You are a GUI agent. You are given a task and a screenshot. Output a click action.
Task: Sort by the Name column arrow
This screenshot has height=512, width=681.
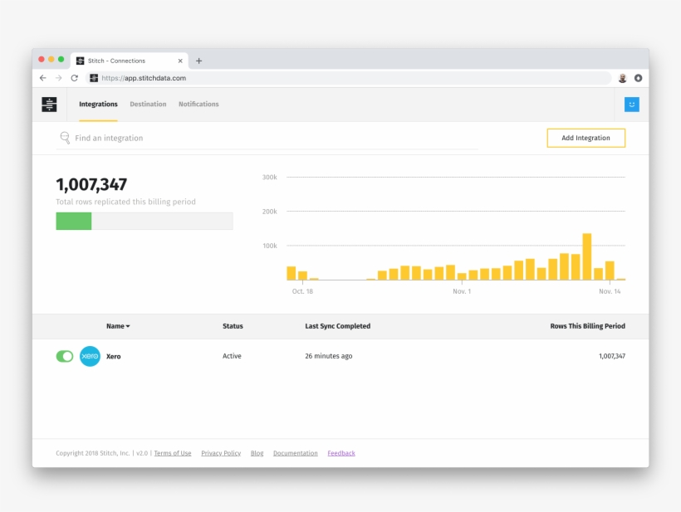click(127, 327)
